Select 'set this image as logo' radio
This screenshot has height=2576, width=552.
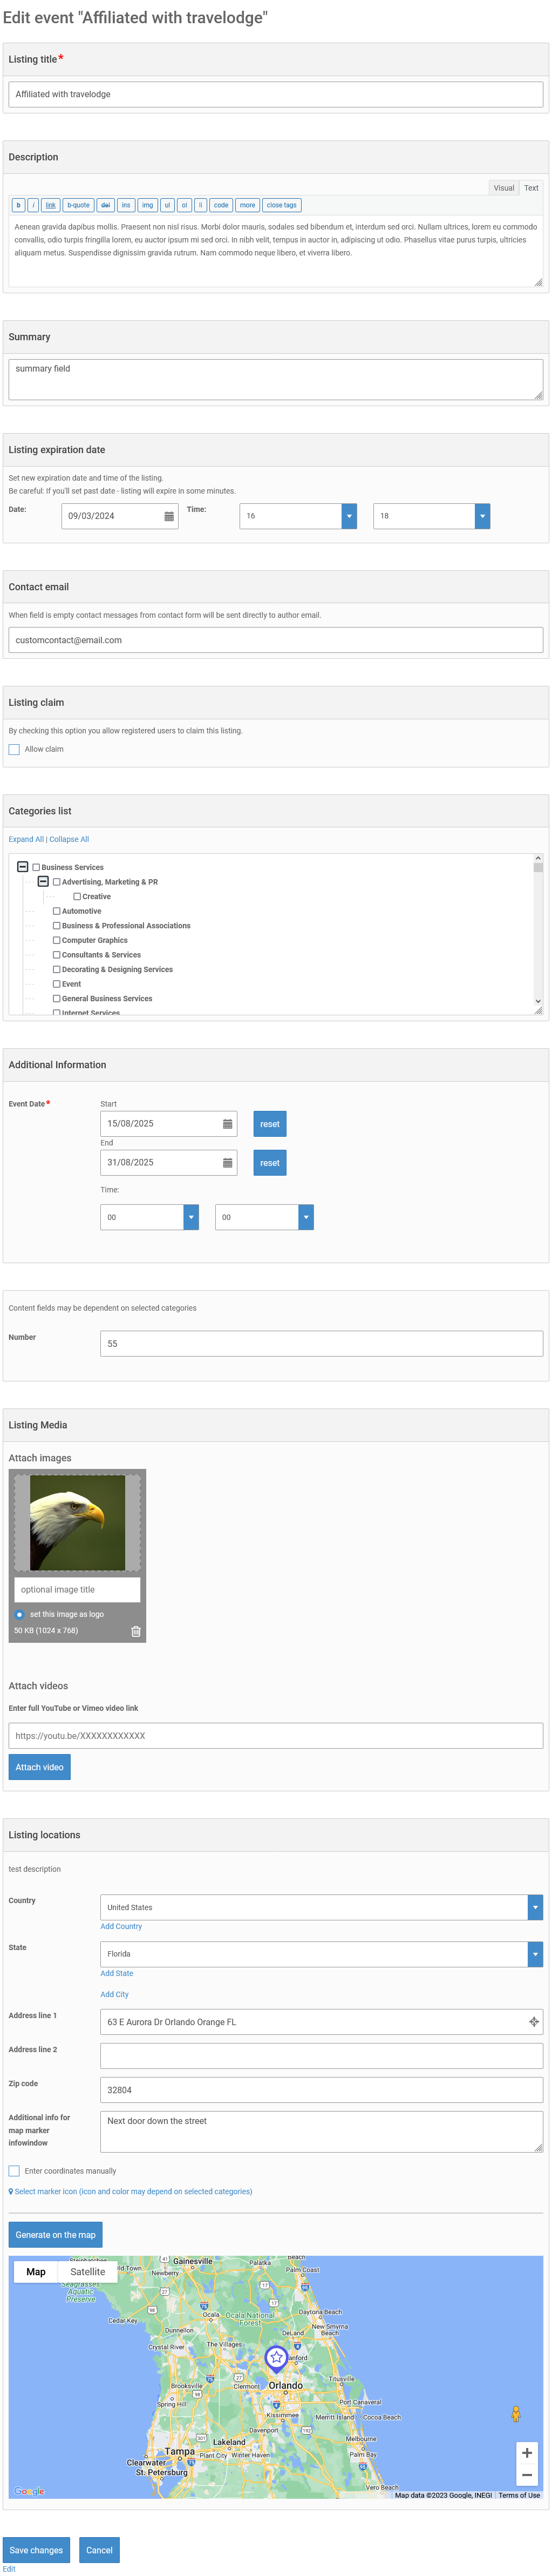coord(19,1614)
